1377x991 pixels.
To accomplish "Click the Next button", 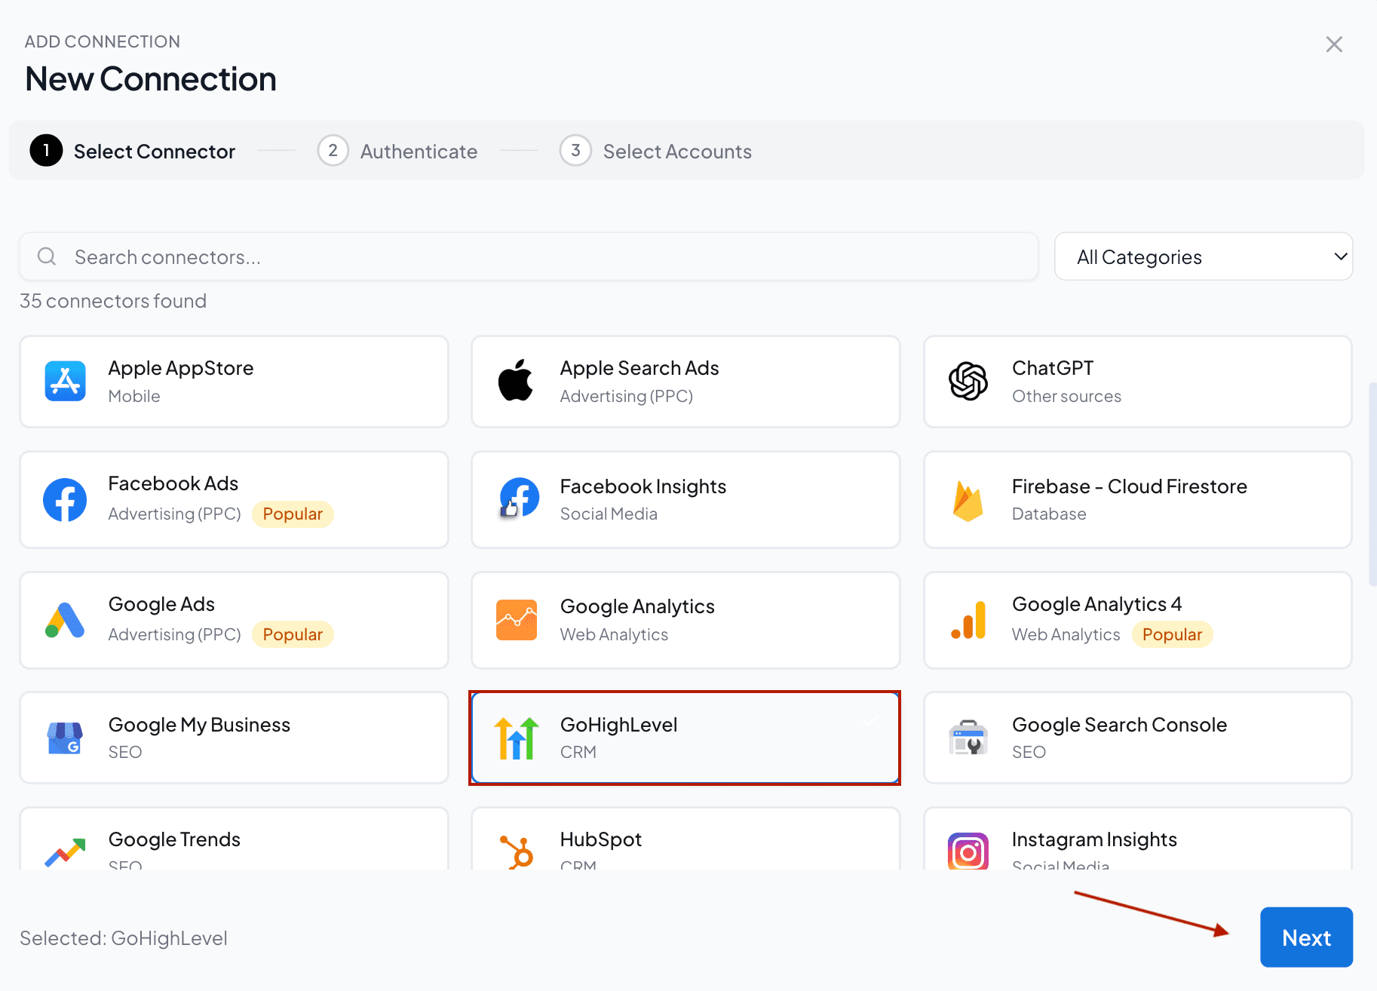I will click(x=1306, y=937).
